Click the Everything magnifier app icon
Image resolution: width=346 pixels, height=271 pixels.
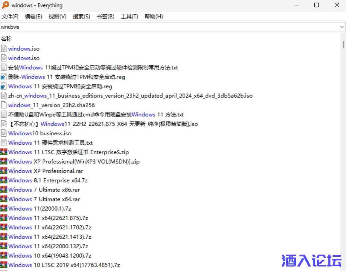(6, 5)
